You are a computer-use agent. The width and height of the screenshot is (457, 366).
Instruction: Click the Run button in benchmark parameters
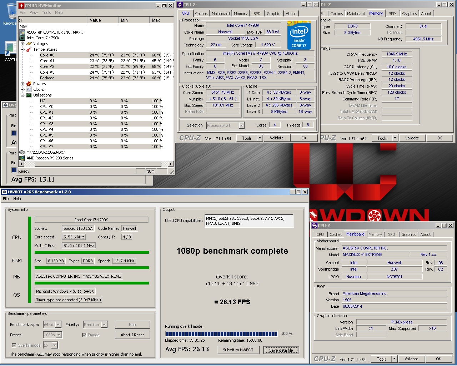click(x=132, y=325)
